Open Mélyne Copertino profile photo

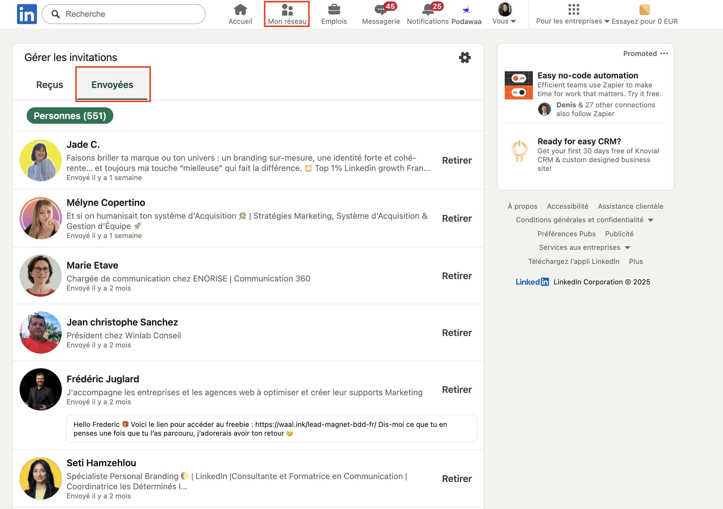point(40,218)
